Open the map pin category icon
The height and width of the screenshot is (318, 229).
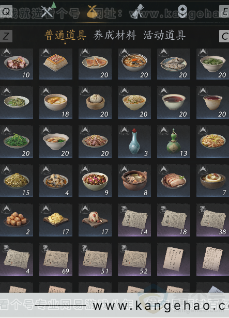pos(182,11)
